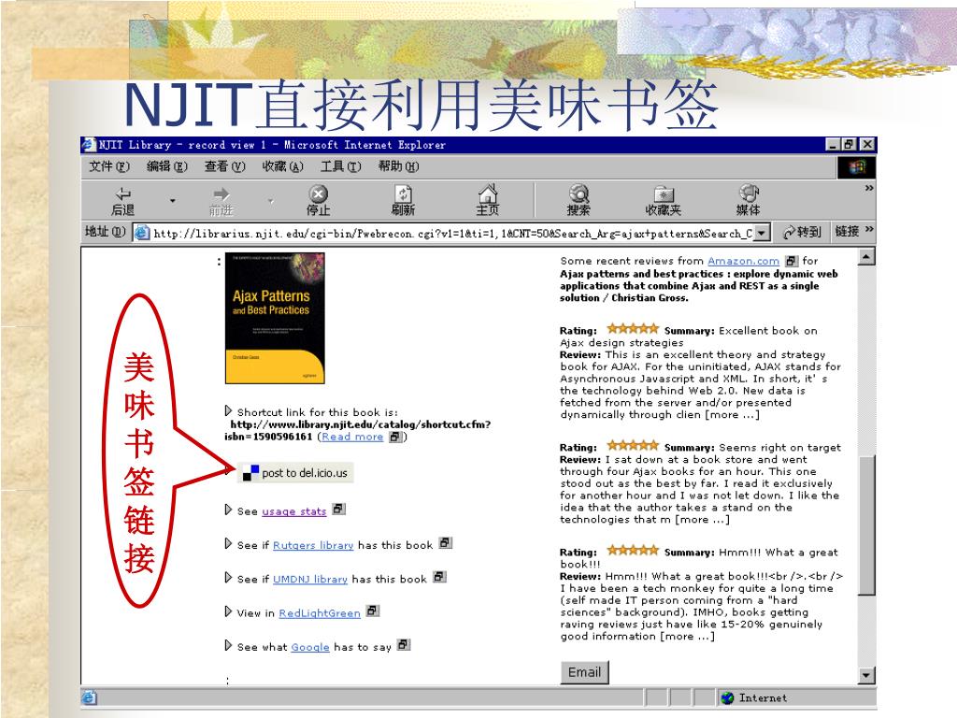Image resolution: width=957 pixels, height=718 pixels.
Task: Open the Favorites (收藏) menu
Action: tap(282, 166)
